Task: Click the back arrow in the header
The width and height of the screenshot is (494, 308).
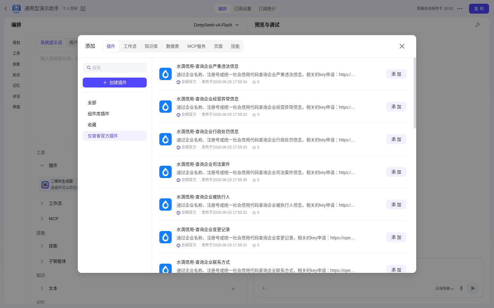Action: [6, 9]
